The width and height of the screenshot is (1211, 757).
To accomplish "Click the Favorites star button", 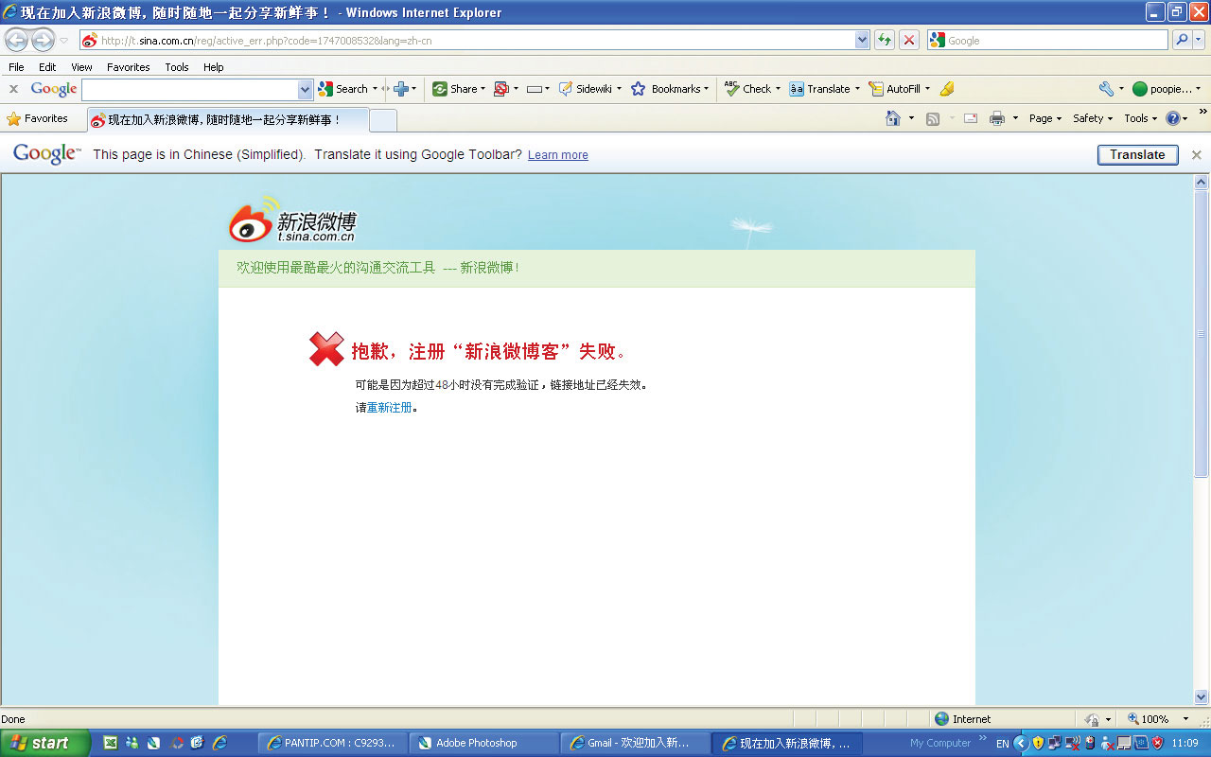I will point(37,118).
